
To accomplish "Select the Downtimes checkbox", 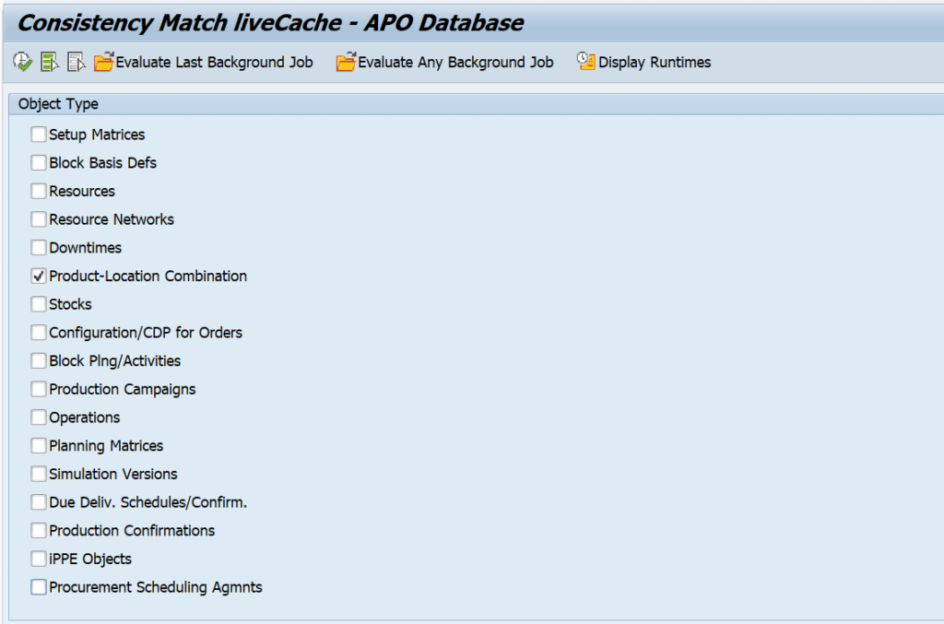I will [39, 248].
